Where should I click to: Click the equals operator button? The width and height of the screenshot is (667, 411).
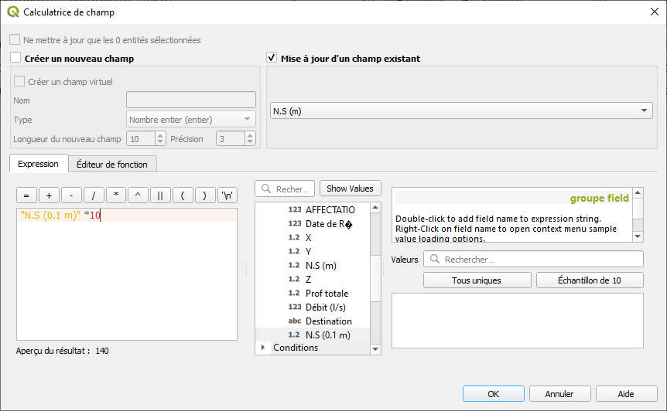pyautogui.click(x=26, y=195)
